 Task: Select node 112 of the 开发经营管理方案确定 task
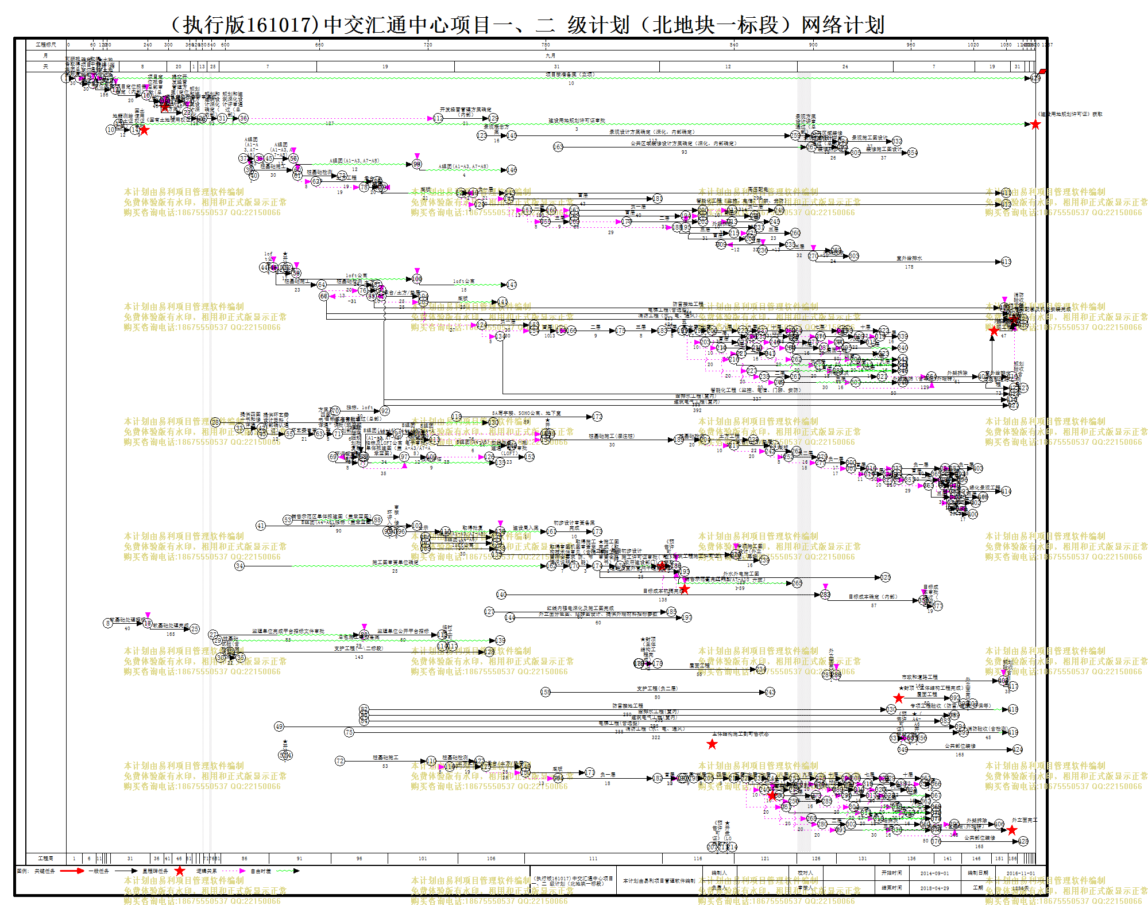pos(438,118)
